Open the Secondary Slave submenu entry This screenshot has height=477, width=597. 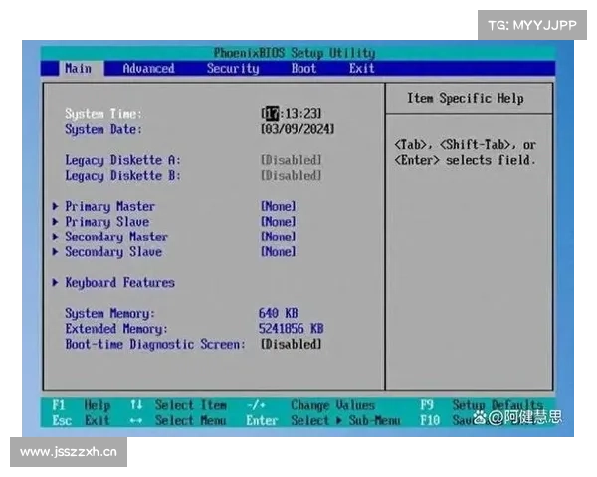[113, 251]
